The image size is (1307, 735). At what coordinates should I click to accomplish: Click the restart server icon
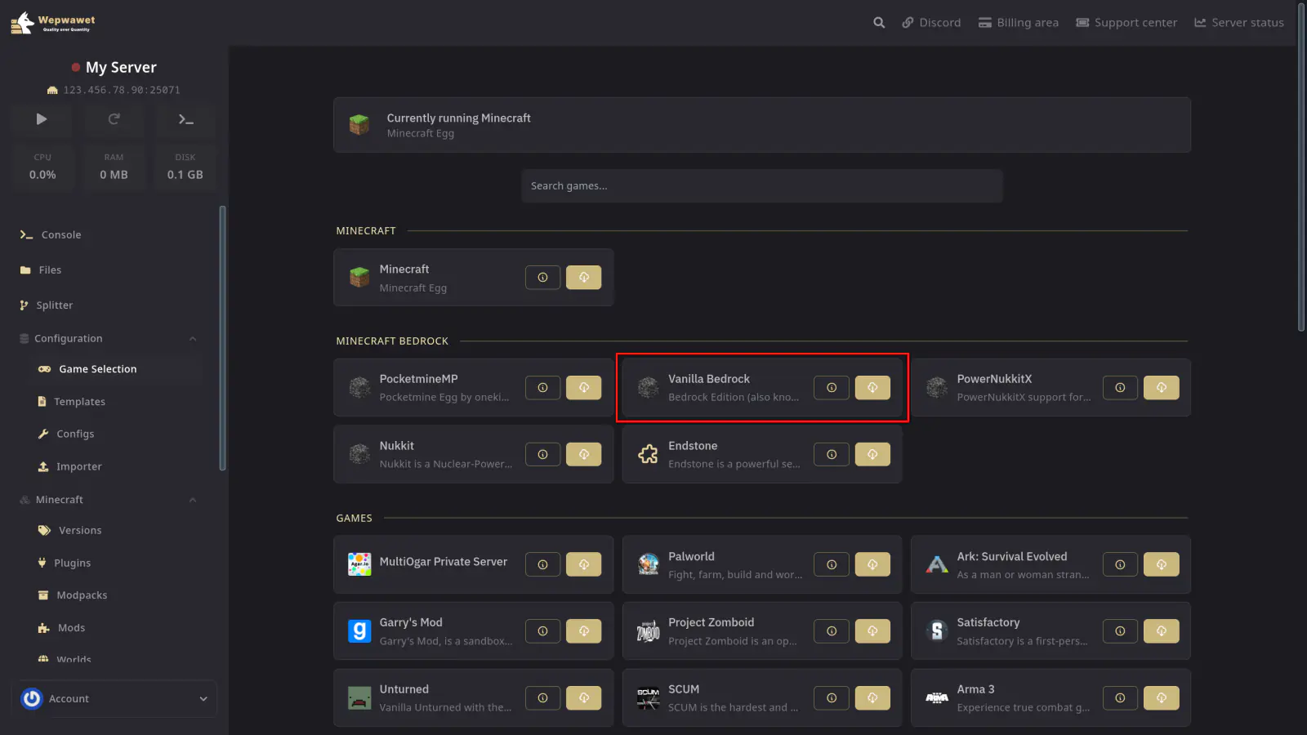coord(114,119)
